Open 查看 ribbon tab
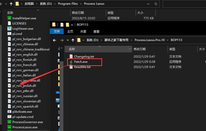Screen dimensions: 206x131 (96, 31)
